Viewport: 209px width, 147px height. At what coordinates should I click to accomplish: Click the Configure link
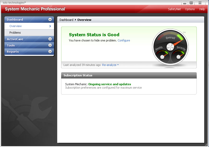(x=124, y=40)
